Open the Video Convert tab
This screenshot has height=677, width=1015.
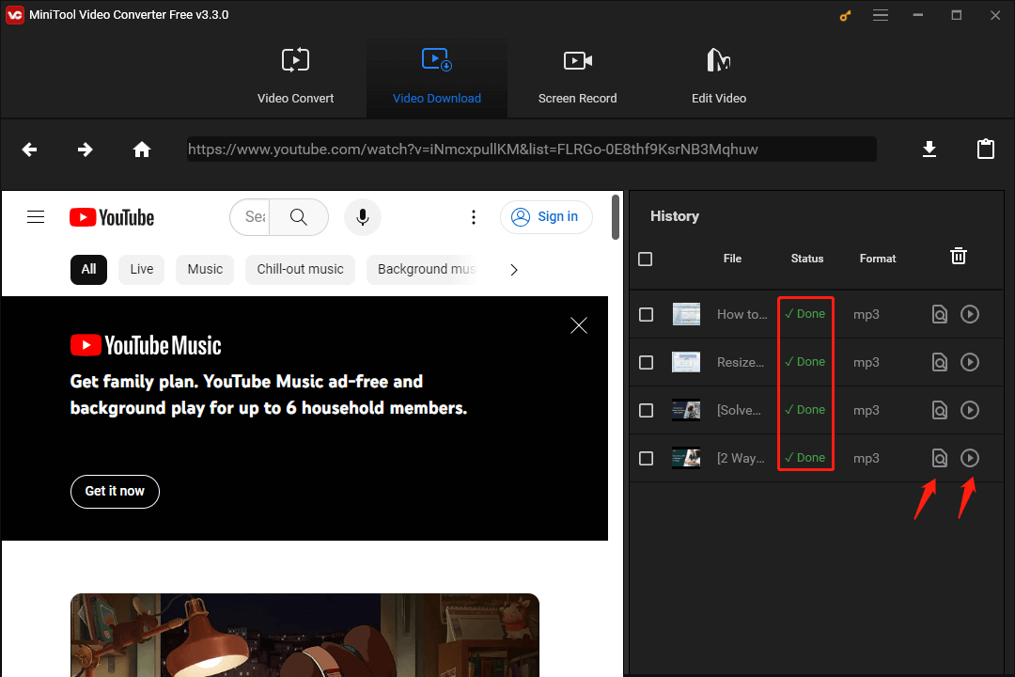point(295,77)
